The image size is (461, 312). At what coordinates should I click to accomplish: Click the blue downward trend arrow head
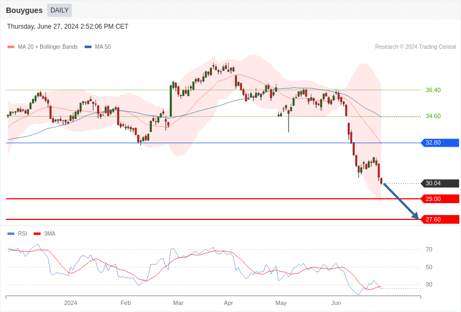(x=415, y=216)
